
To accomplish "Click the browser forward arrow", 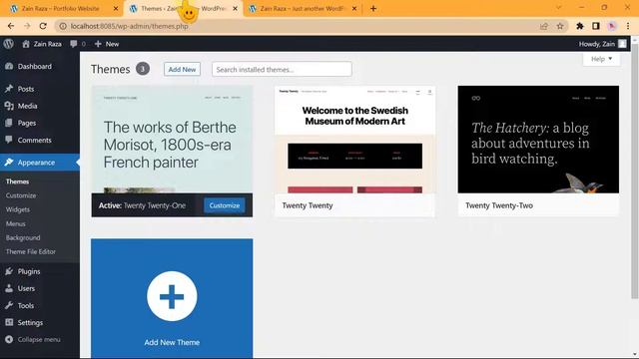I will click(27, 26).
